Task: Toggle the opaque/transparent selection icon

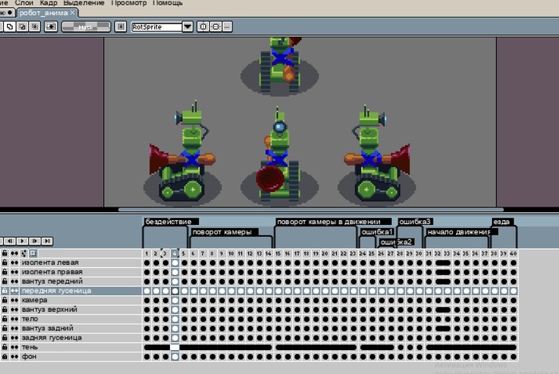Action: click(x=50, y=26)
